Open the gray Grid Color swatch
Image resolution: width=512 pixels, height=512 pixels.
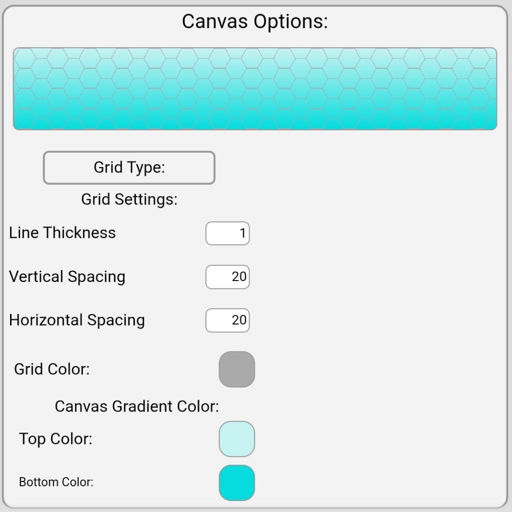(x=237, y=369)
